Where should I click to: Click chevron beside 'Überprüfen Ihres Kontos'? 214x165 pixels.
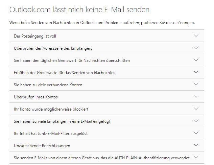point(196,96)
